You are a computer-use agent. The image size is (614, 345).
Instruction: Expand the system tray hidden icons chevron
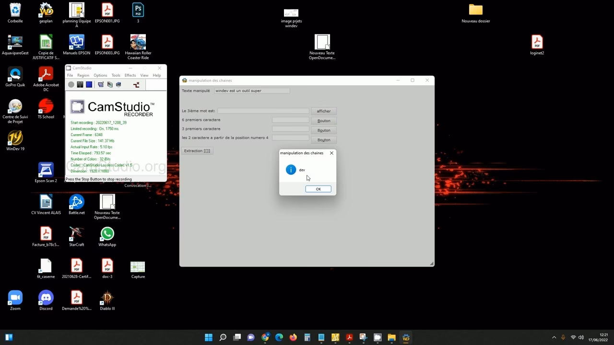click(554, 337)
